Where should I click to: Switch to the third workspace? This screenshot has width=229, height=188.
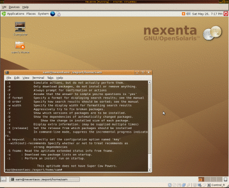point(214,179)
